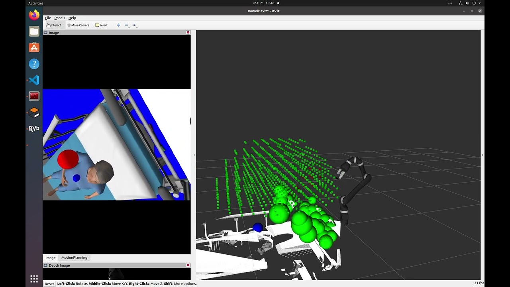The image size is (510, 287).
Task: Close the Image panel
Action: click(188, 32)
